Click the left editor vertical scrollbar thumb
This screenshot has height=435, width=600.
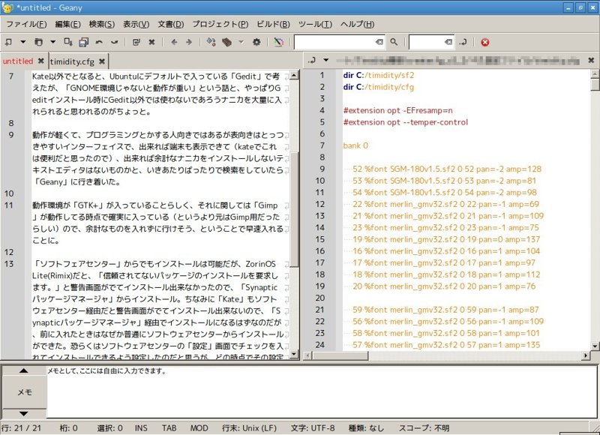(x=294, y=209)
